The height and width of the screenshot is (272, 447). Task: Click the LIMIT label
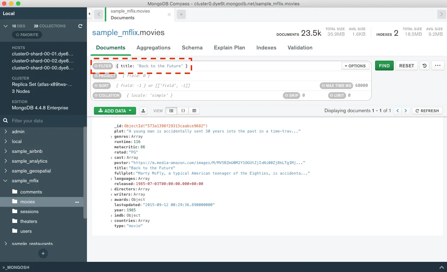[x=337, y=95]
